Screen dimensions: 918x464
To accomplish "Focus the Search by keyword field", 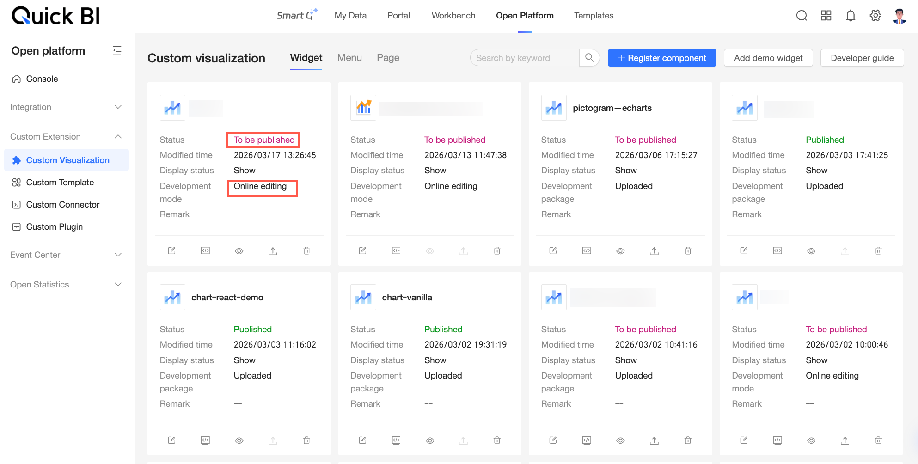I will tap(525, 58).
